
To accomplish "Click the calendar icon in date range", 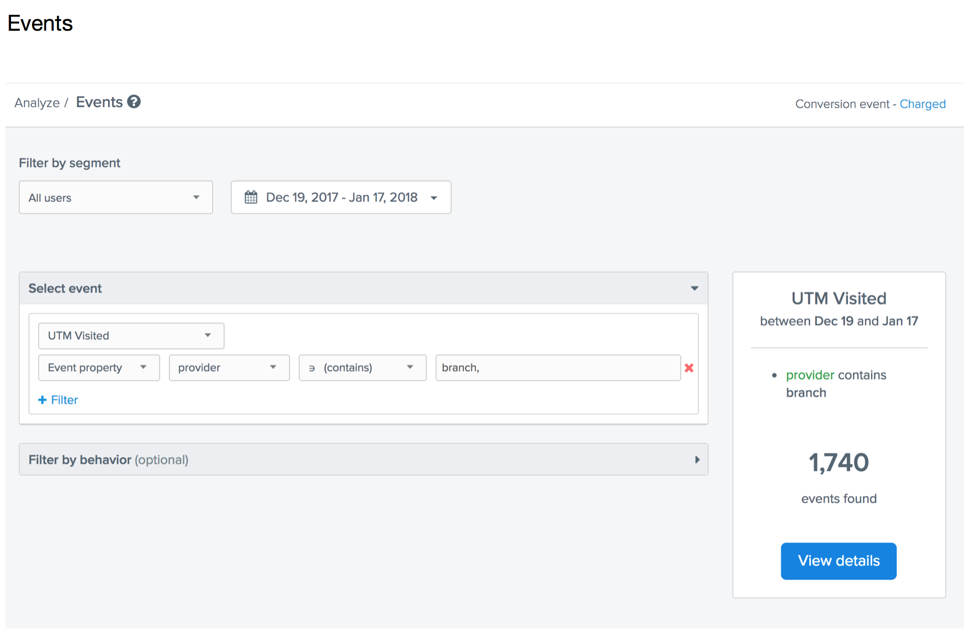I will [x=251, y=197].
